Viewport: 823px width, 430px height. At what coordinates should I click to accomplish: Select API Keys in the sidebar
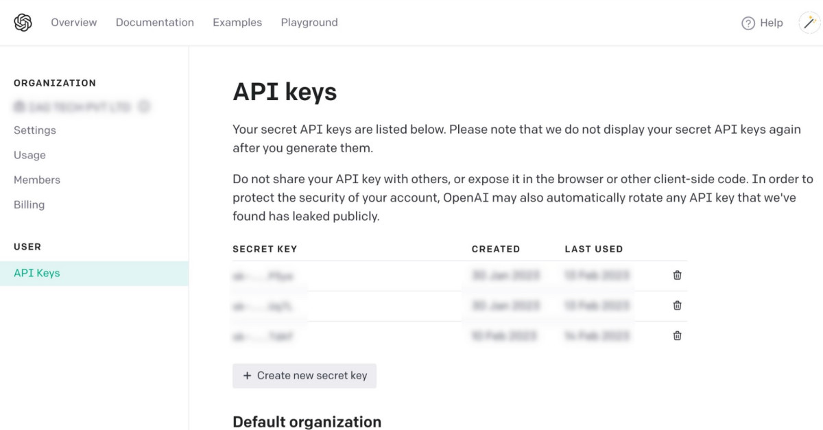(37, 273)
